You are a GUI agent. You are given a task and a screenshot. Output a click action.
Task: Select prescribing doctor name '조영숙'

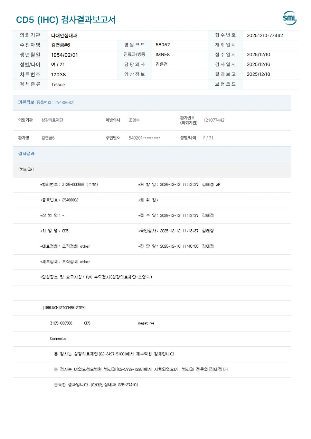point(134,120)
